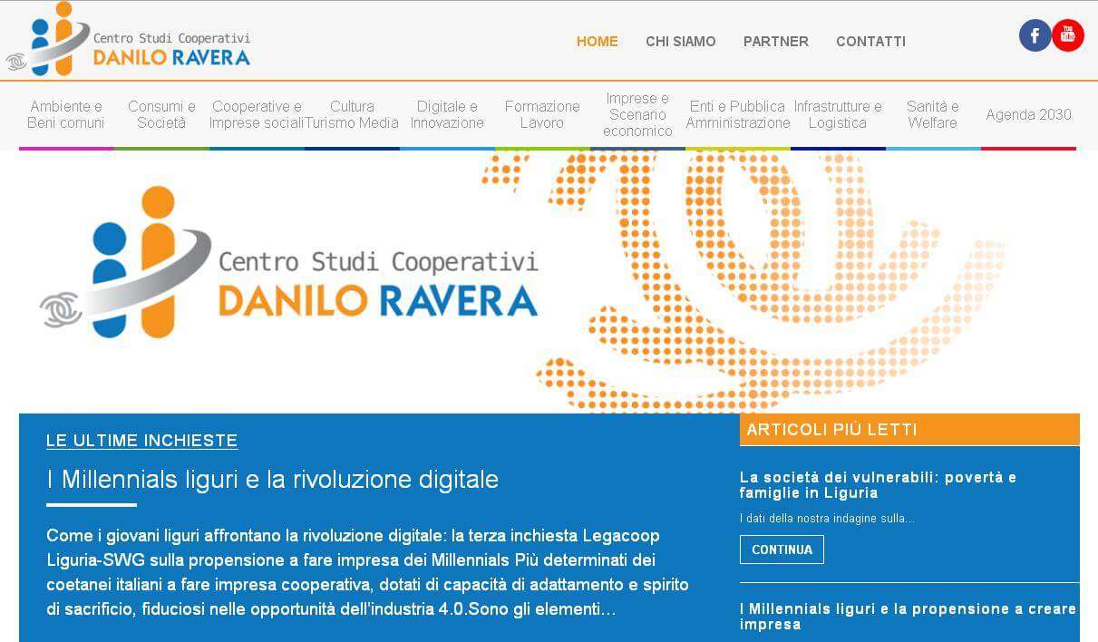Click the paragraph starting 'Come i giovani liguri'
The width and height of the screenshot is (1098, 642).
point(367,572)
